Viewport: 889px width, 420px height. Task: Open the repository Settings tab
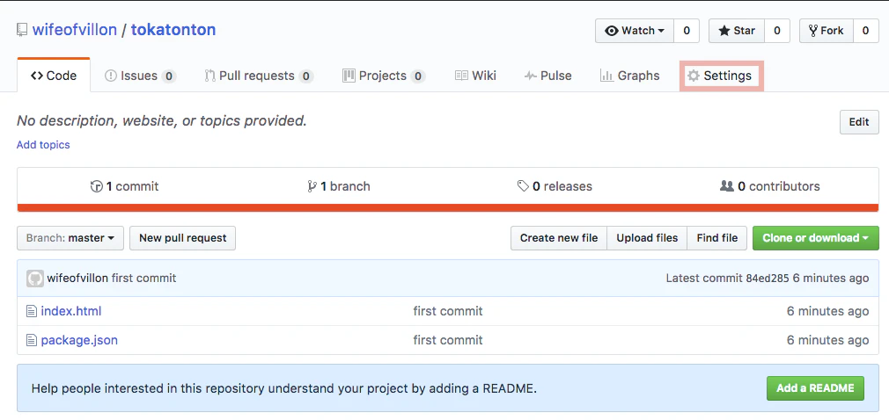pos(722,76)
